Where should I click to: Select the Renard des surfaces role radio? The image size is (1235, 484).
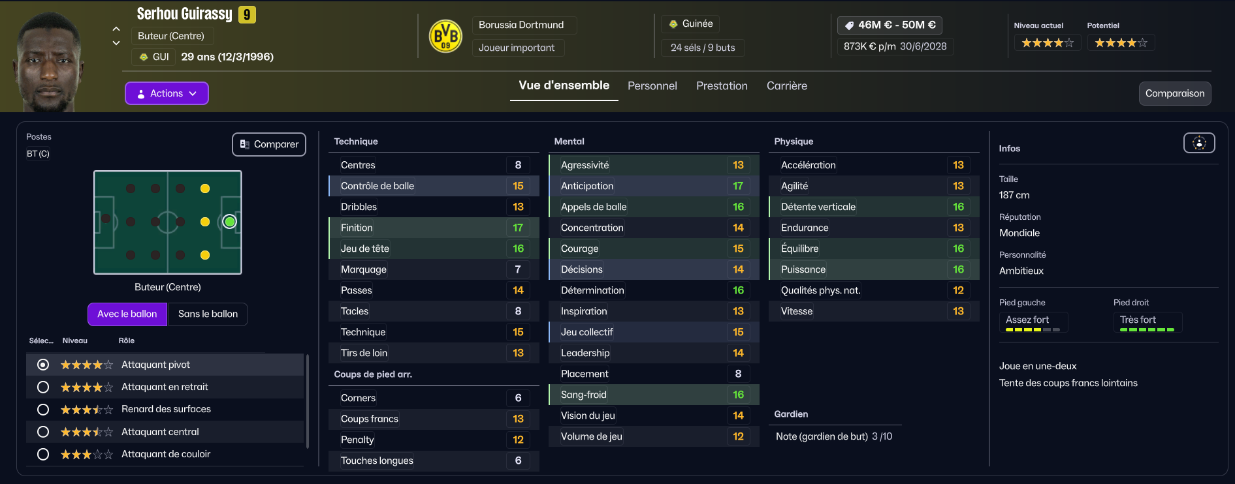click(x=43, y=410)
